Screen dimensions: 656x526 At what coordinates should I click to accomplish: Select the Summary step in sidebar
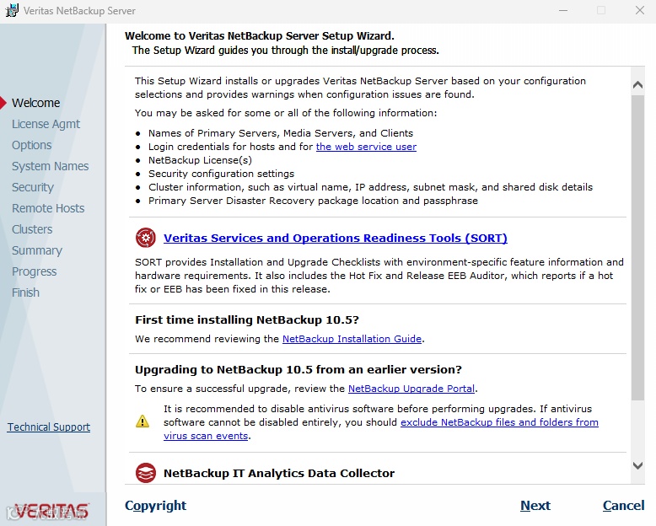[x=37, y=250]
